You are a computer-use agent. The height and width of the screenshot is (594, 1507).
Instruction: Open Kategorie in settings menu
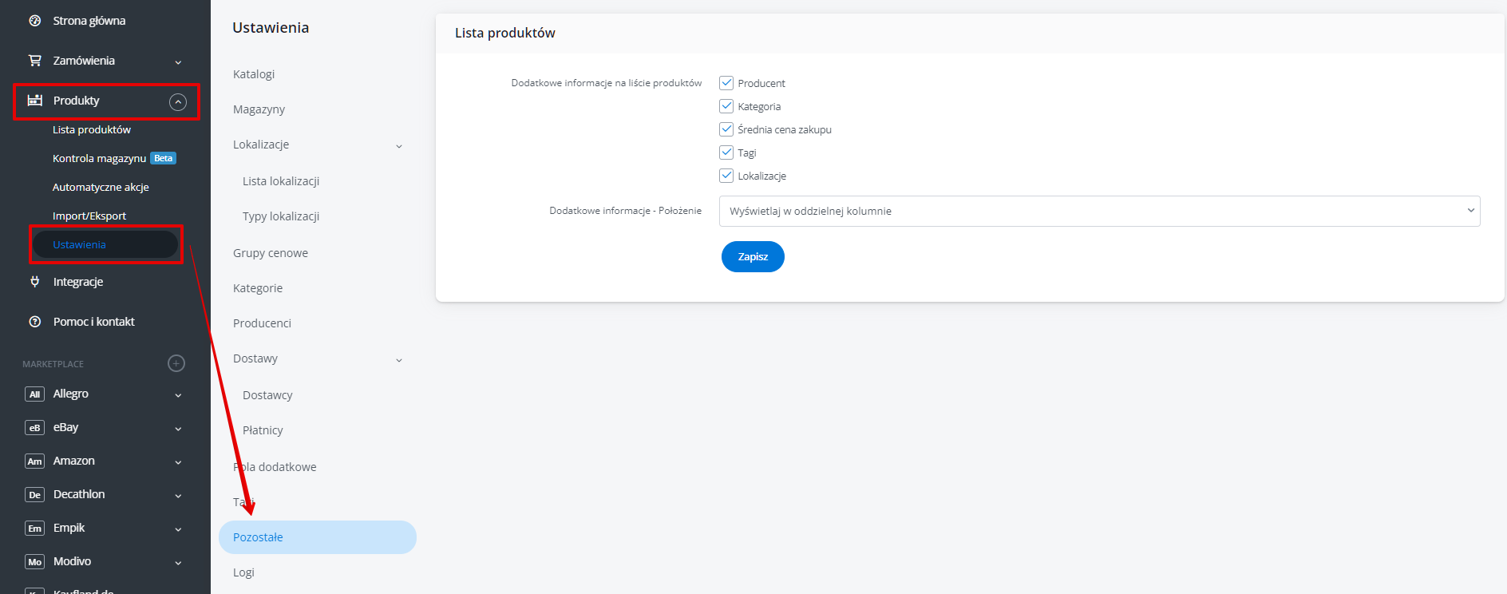(258, 288)
